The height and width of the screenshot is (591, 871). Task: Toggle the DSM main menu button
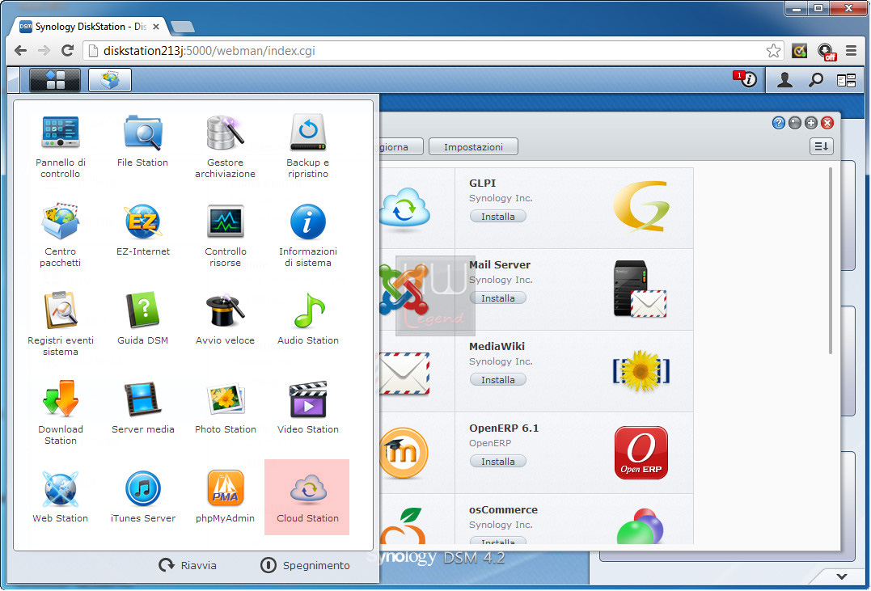tap(55, 80)
